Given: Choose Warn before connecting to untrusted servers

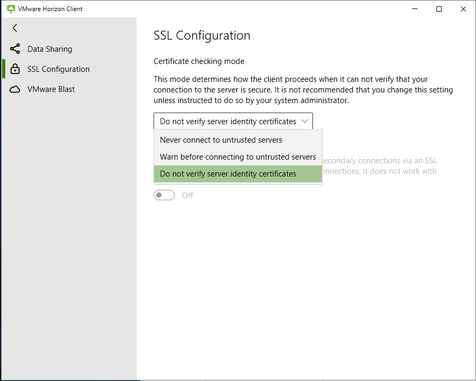Looking at the screenshot, I should click(237, 157).
